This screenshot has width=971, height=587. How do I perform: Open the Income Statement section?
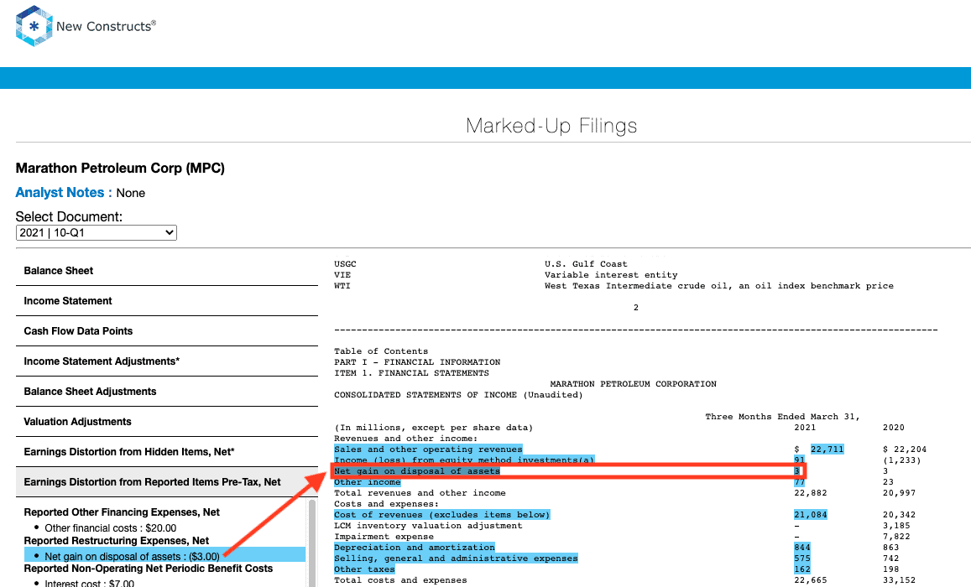click(166, 301)
